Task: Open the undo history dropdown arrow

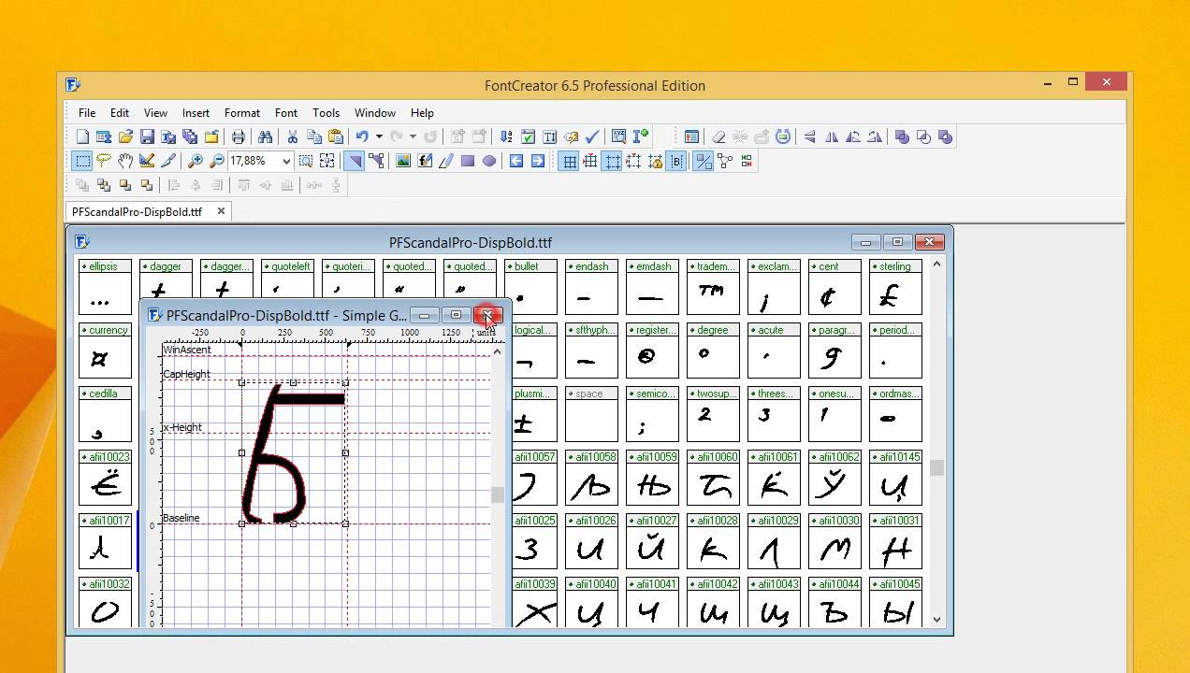Action: [x=379, y=136]
